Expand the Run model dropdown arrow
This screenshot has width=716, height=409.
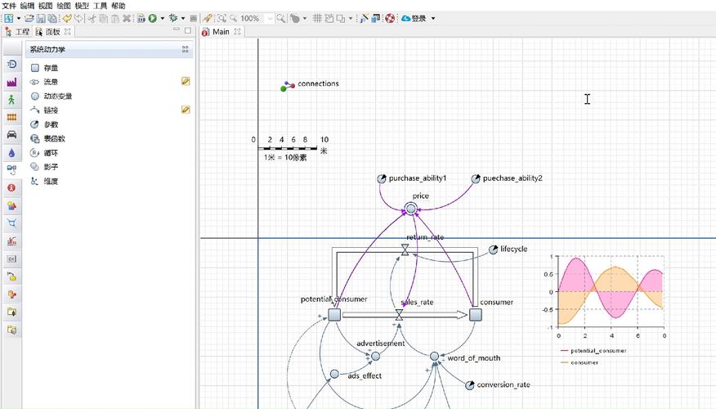point(162,18)
